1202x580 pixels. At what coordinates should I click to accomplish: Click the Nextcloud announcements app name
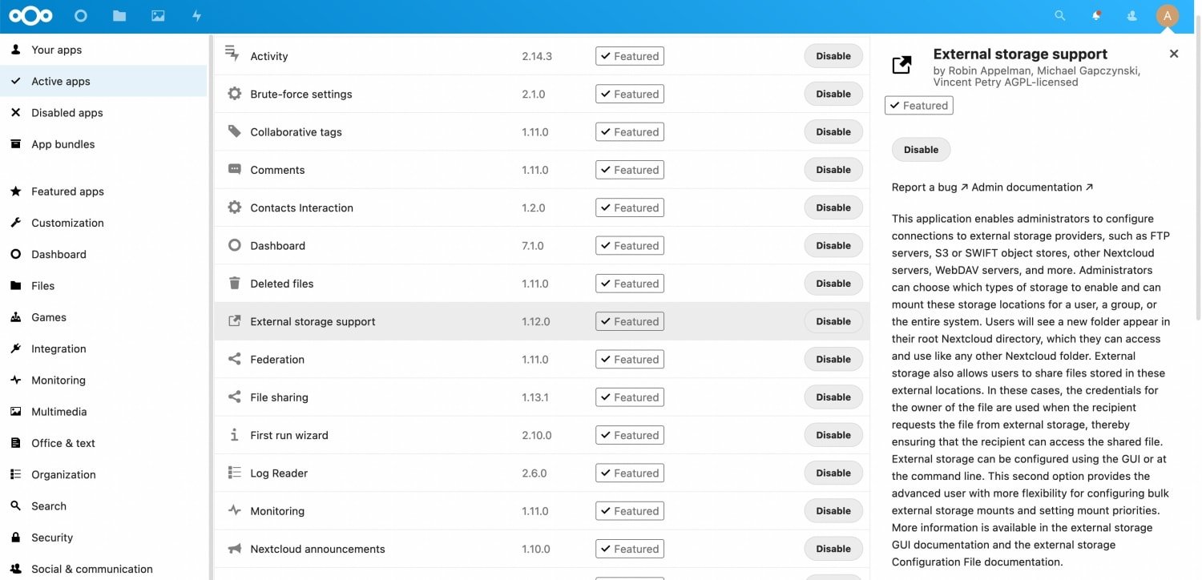tap(317, 549)
